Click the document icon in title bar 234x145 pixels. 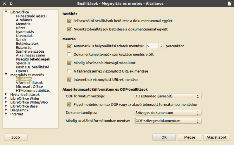click(230, 4)
